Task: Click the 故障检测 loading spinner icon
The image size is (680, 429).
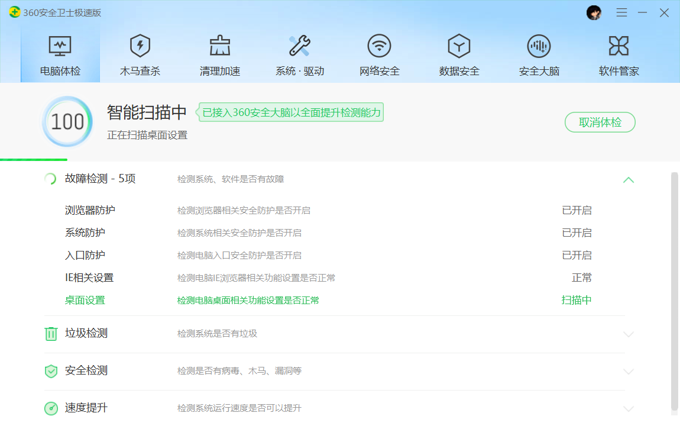Action: tap(50, 179)
